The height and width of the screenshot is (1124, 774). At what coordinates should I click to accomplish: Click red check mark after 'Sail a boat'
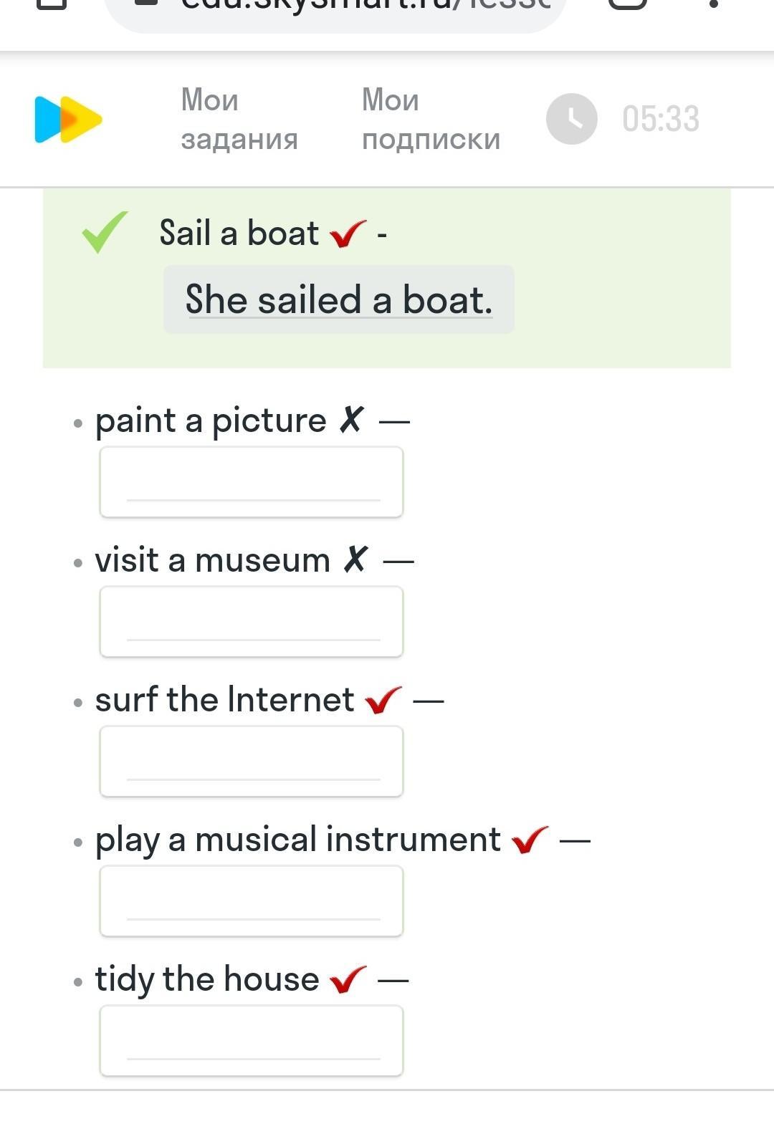(x=348, y=234)
